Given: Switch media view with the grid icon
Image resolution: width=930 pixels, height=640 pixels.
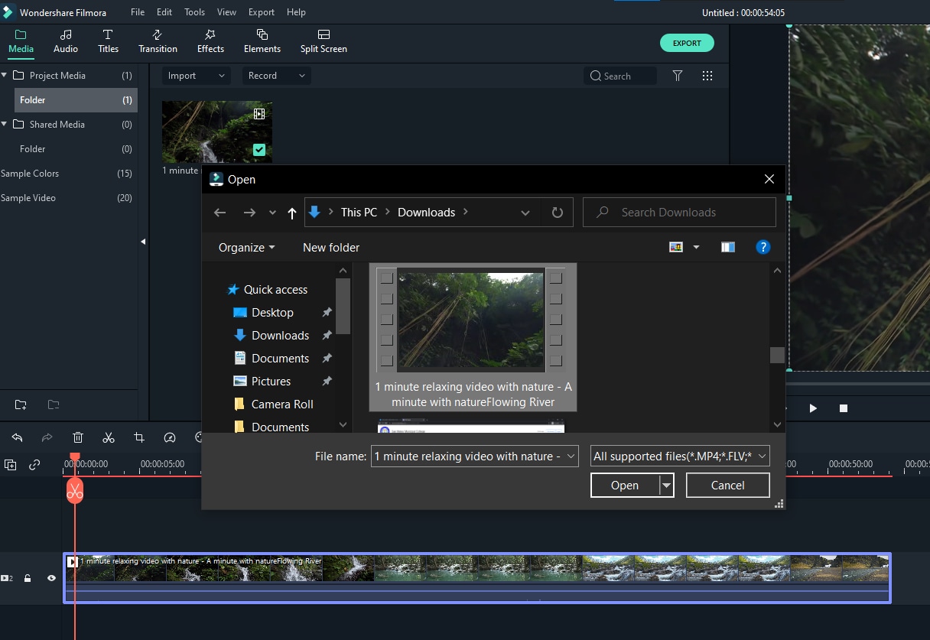Looking at the screenshot, I should (x=707, y=76).
